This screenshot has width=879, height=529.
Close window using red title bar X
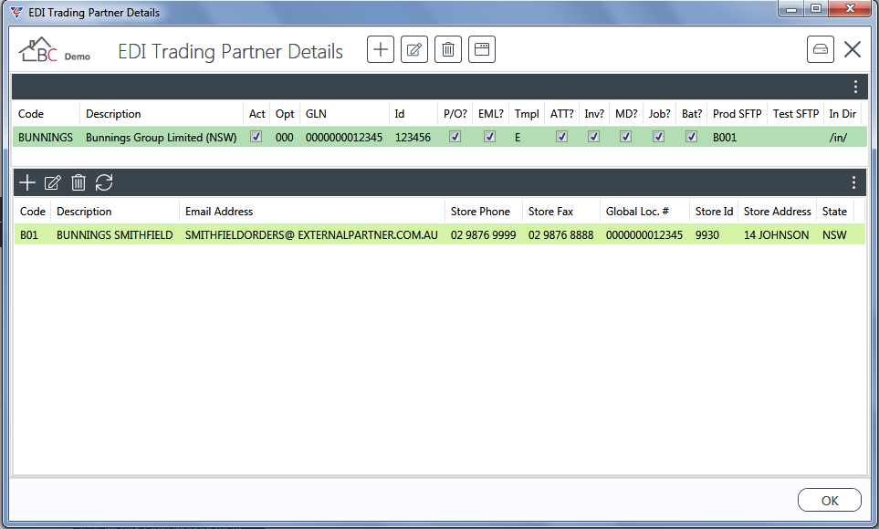point(850,8)
